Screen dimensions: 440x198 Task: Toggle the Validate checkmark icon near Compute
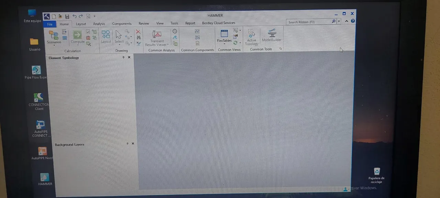click(x=88, y=32)
